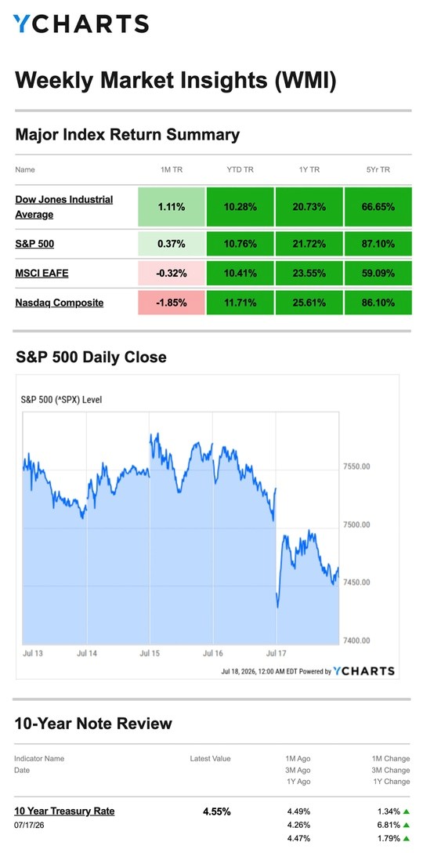Click the green arrow beside 6.81%

tap(406, 825)
